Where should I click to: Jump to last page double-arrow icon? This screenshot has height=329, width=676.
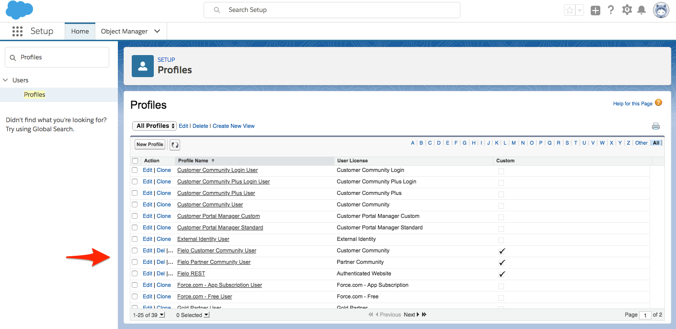[424, 315]
